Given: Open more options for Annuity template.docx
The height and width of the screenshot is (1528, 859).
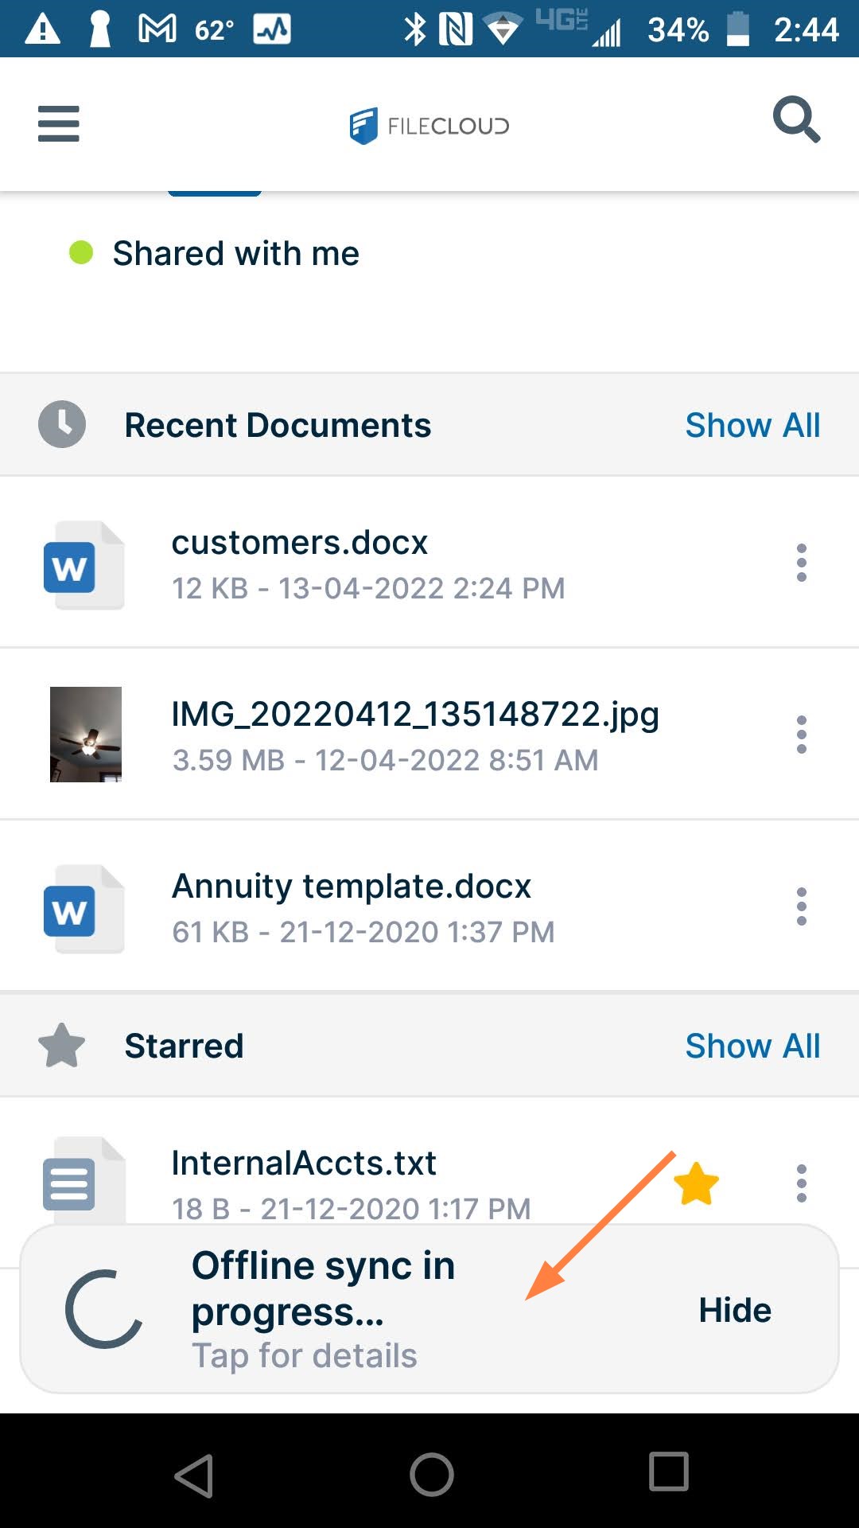Looking at the screenshot, I should 802,906.
